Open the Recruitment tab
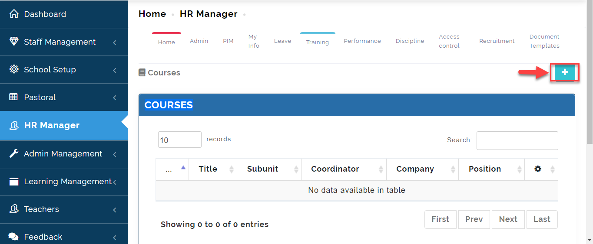Image resolution: width=593 pixels, height=244 pixels. [497, 41]
